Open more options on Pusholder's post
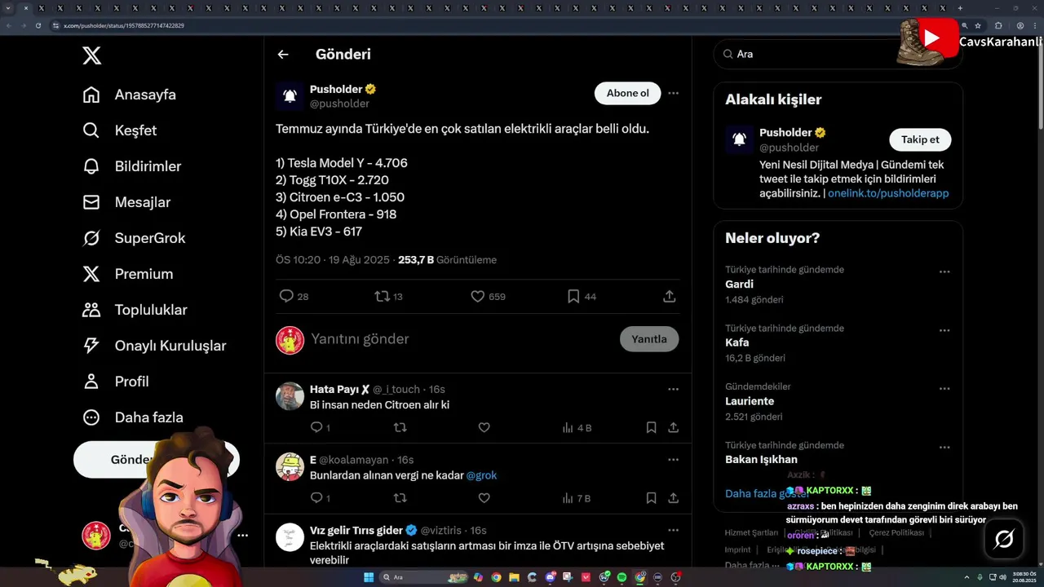 click(x=673, y=93)
